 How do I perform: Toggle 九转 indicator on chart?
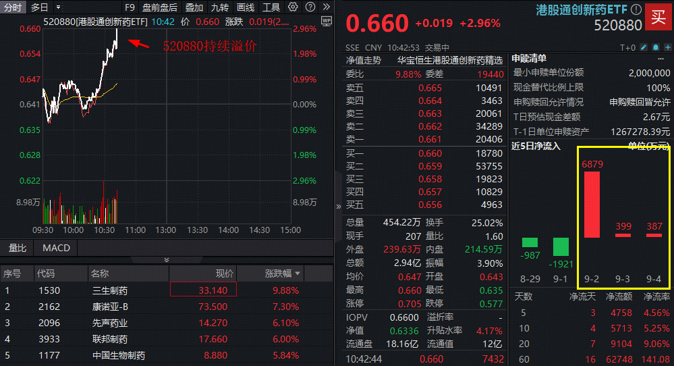[219, 7]
